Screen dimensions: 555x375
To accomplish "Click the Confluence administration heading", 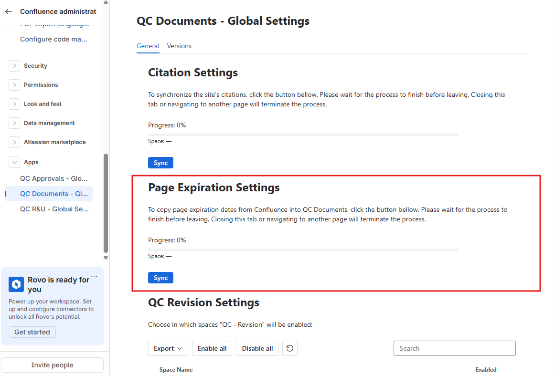I will 58,11.
